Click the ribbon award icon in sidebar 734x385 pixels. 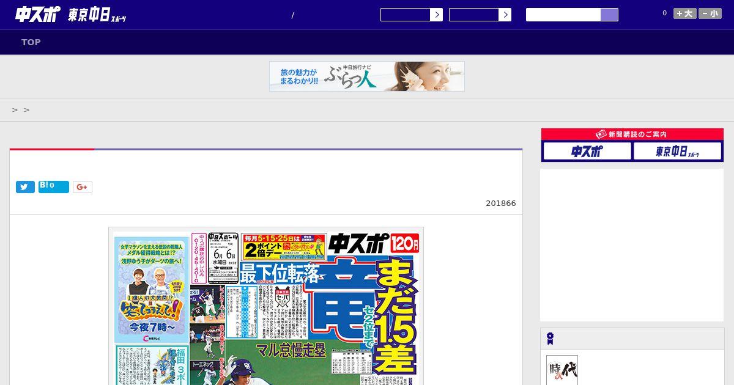(550, 339)
